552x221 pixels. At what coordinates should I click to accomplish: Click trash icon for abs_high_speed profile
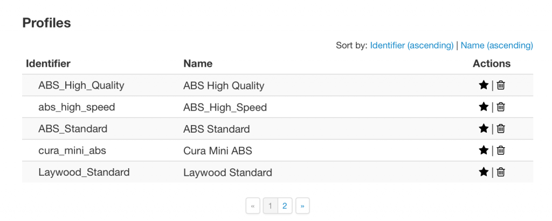click(501, 107)
